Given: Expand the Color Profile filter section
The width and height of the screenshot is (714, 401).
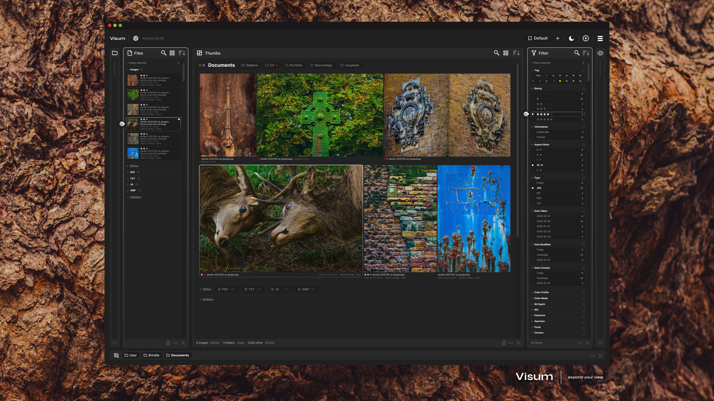Looking at the screenshot, I should 541,292.
